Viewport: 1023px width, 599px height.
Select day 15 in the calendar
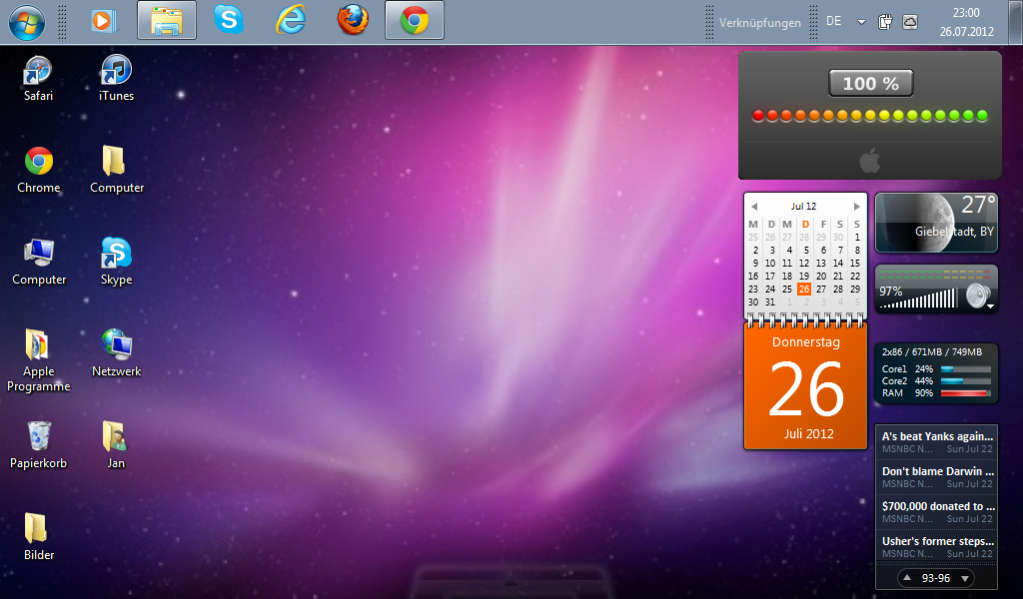tap(855, 264)
